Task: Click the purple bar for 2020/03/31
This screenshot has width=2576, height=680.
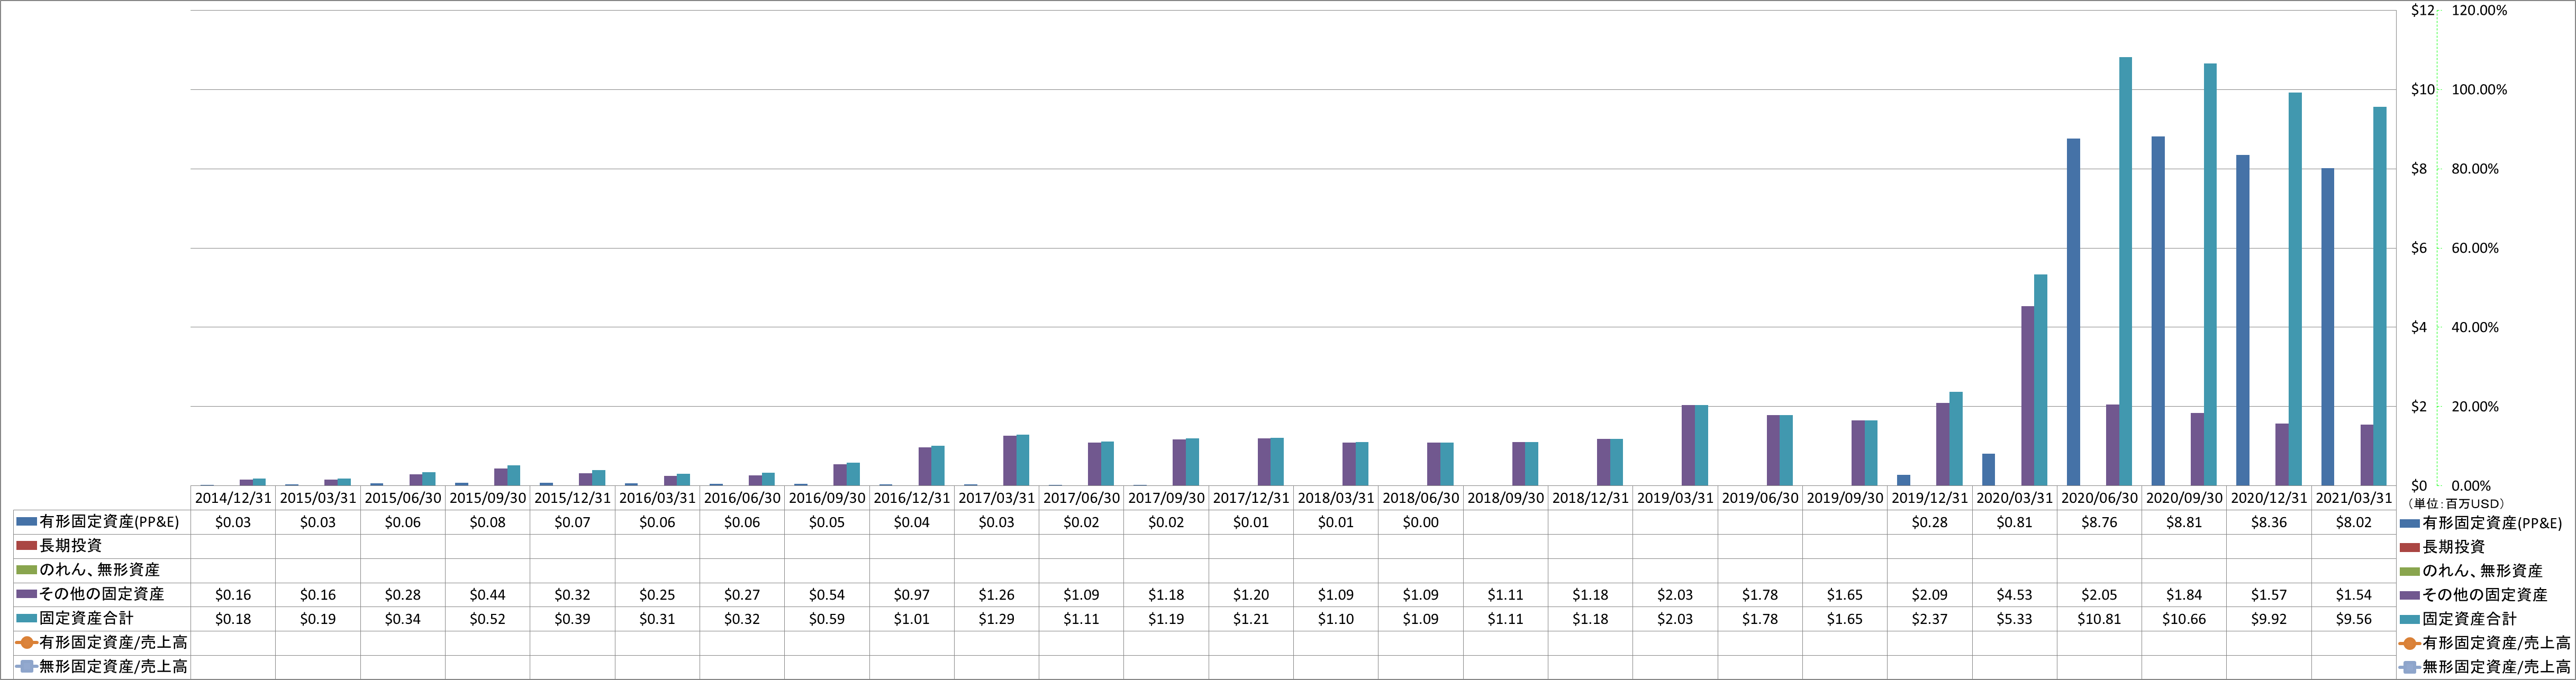Action: pos(2027,397)
